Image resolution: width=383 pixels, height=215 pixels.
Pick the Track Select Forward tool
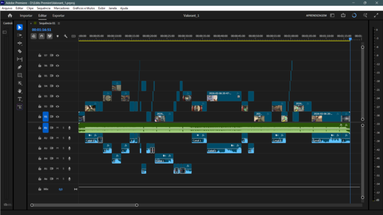20,35
